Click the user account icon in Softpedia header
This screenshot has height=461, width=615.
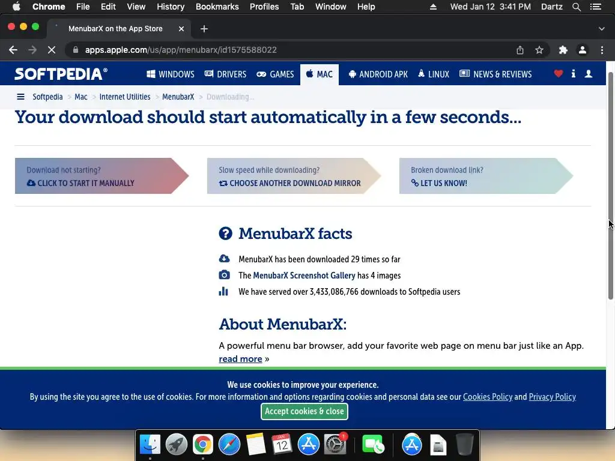tap(589, 73)
